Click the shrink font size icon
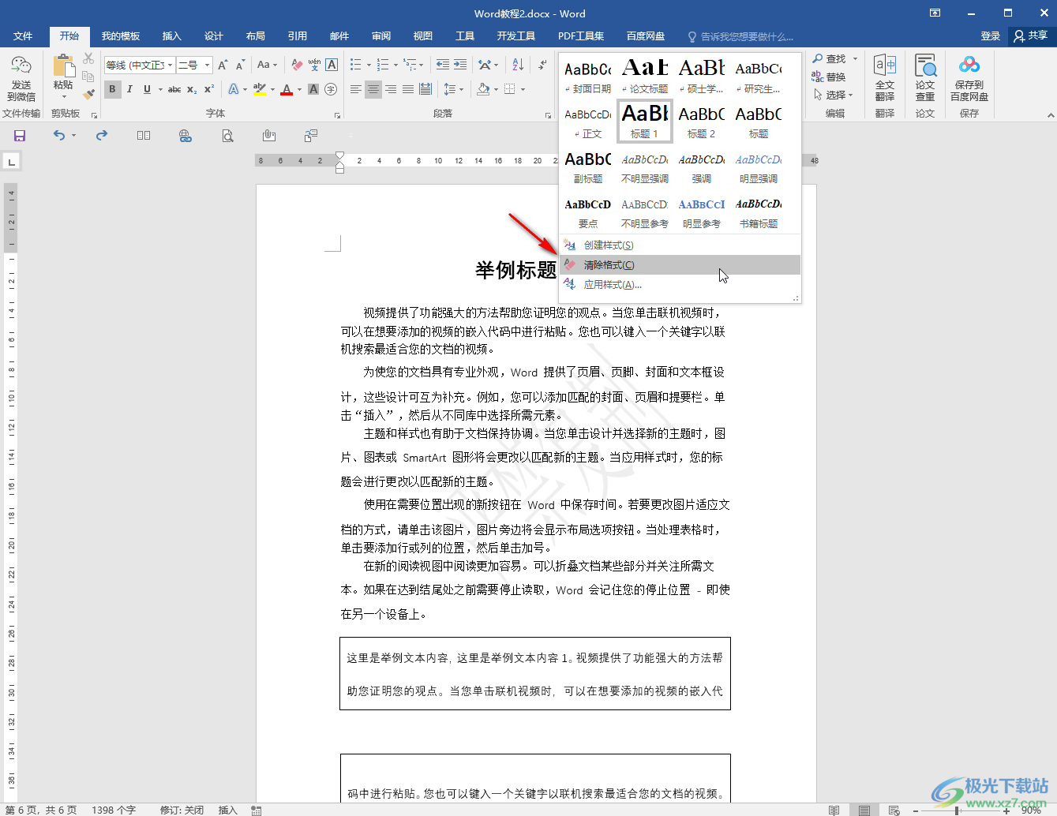Image resolution: width=1057 pixels, height=816 pixels. [240, 65]
